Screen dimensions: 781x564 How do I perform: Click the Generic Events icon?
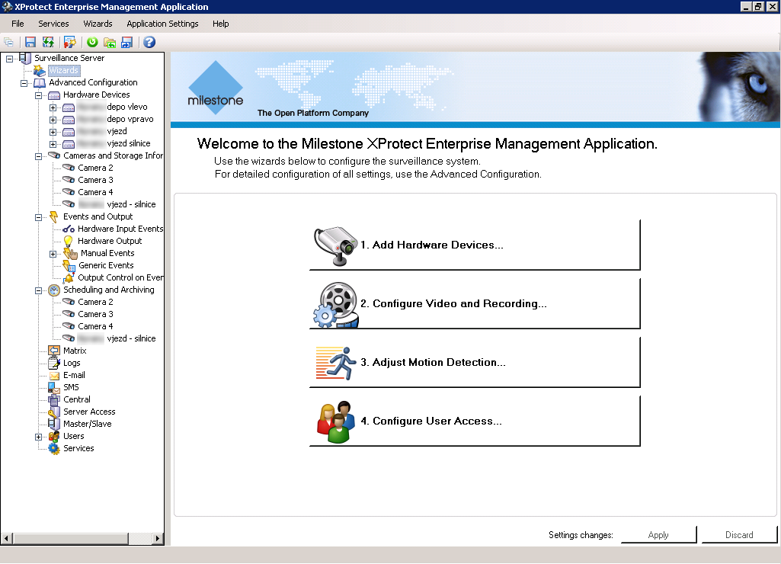pyautogui.click(x=69, y=265)
